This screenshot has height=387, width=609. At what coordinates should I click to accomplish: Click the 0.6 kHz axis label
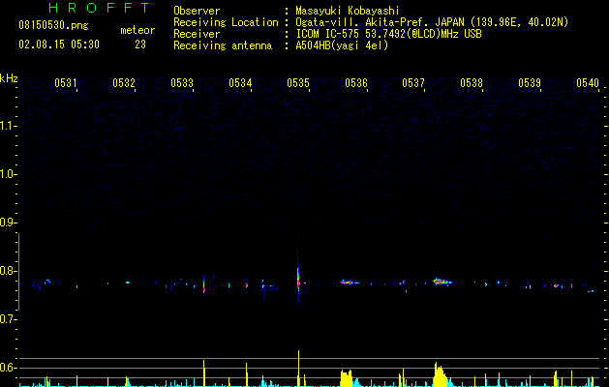[x=8, y=368]
